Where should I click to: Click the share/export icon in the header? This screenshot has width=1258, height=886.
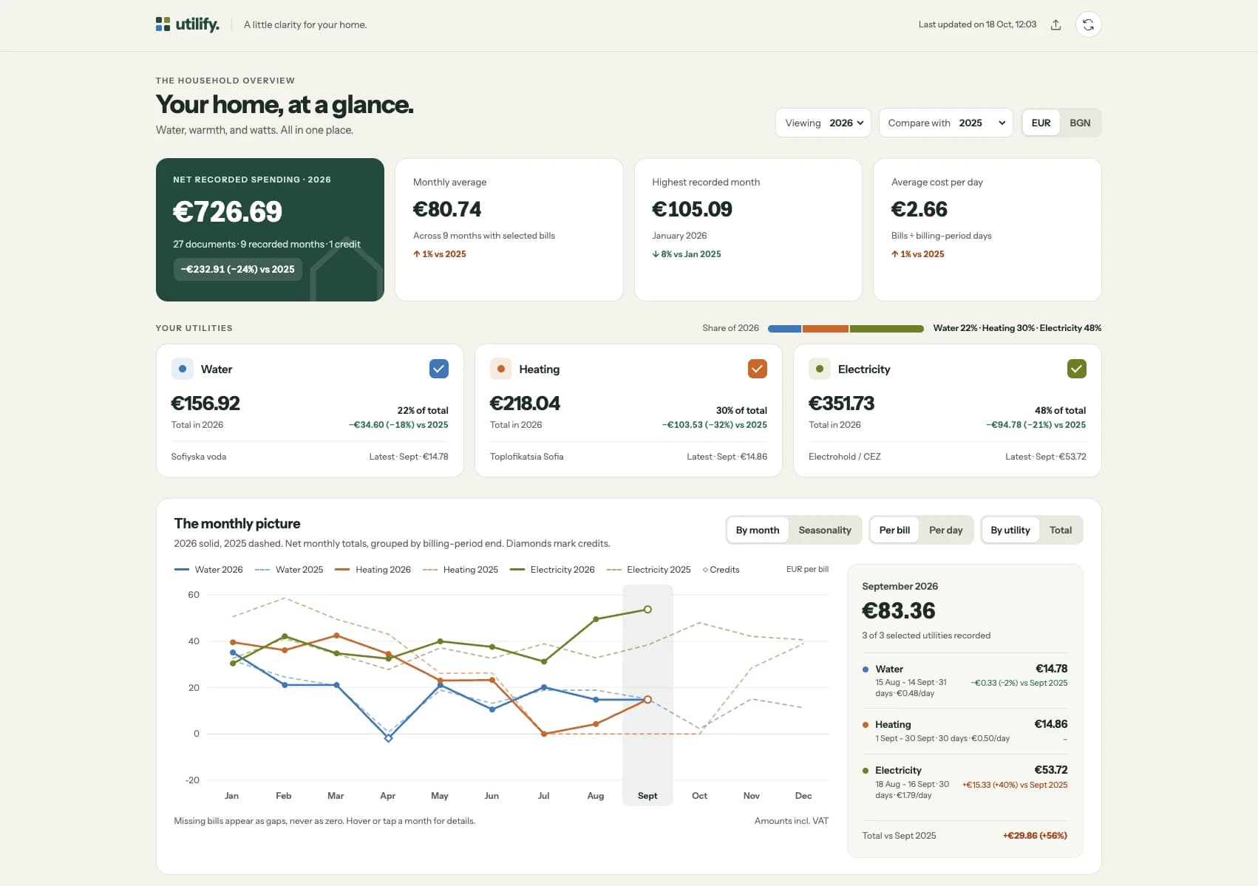tap(1055, 24)
